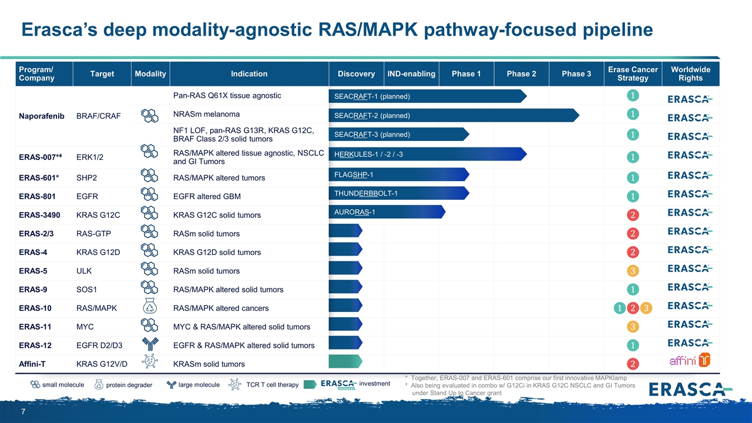Image resolution: width=752 pixels, height=423 pixels.
Task: Click the protein degrader legend icon
Action: click(x=98, y=385)
